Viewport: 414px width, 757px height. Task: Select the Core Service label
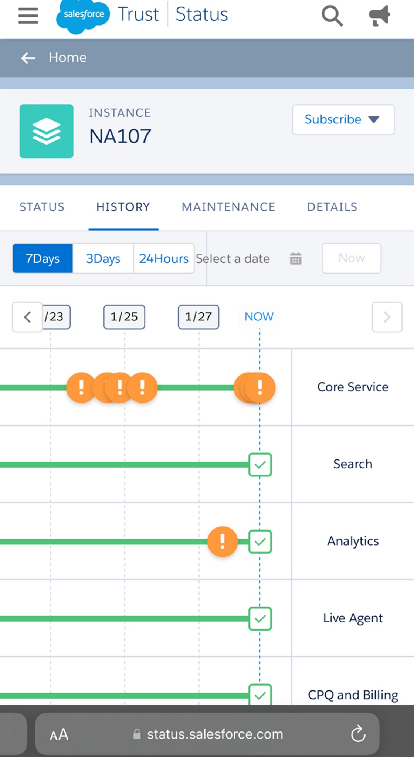[x=353, y=387]
